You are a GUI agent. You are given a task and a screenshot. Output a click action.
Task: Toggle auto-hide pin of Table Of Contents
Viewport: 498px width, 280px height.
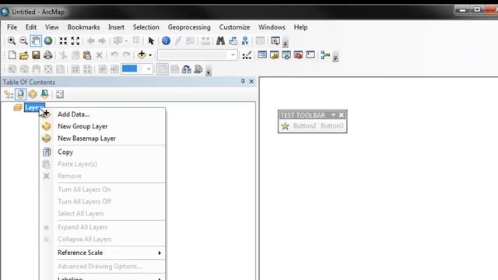(x=243, y=82)
